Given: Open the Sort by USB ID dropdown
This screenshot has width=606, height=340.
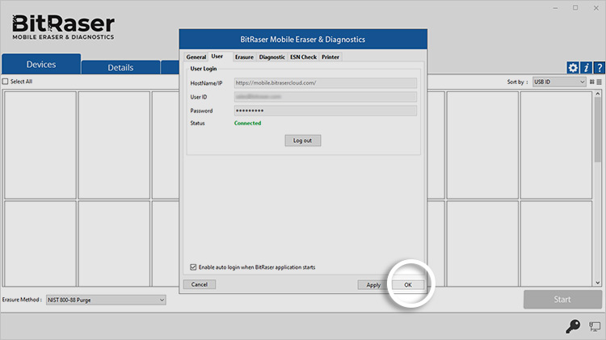Looking at the screenshot, I should (559, 82).
